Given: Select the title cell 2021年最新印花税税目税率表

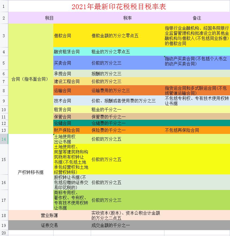Looking at the screenshot, I should 119,6.
